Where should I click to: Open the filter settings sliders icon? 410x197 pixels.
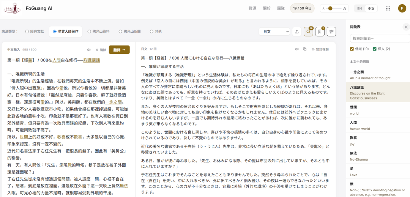point(331,32)
